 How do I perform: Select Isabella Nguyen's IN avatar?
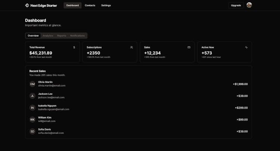(32, 108)
